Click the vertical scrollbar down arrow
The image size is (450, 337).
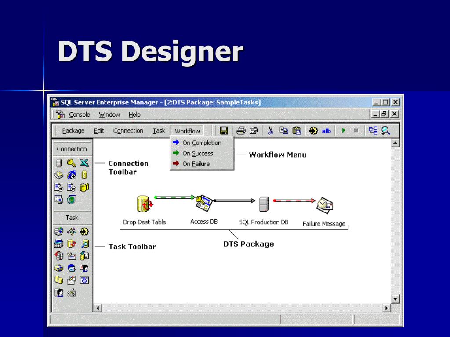(x=395, y=299)
